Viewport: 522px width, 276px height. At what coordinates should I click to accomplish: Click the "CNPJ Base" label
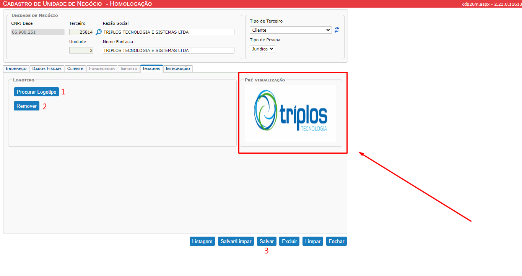[22, 23]
